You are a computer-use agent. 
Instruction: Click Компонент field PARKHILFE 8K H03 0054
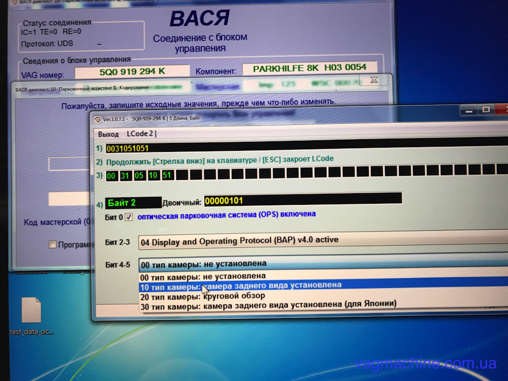point(310,68)
